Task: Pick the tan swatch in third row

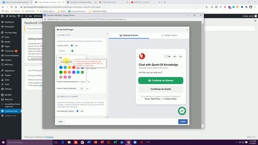Action: click(61, 77)
